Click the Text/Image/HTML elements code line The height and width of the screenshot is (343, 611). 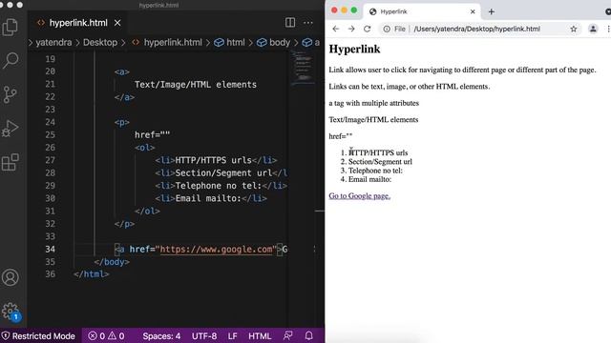click(196, 85)
